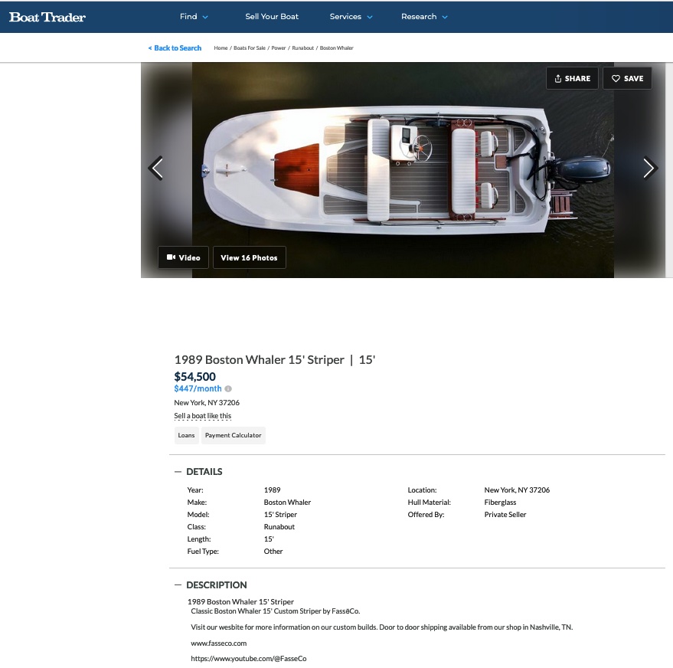The height and width of the screenshot is (668, 673).
Task: Play the listing video
Action: click(183, 257)
